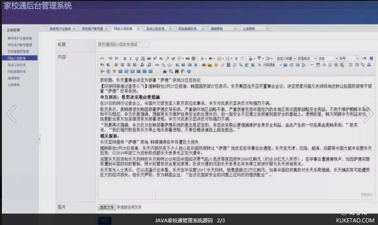Open 网站新闻发布 in the sidebar
This screenshot has height=225, width=378.
pyautogui.click(x=16, y=72)
